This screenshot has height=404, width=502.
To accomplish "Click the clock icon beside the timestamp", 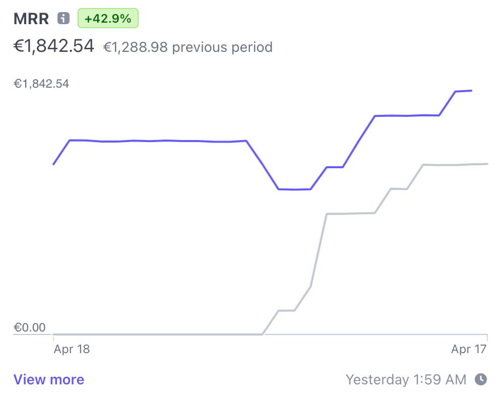I will click(481, 379).
